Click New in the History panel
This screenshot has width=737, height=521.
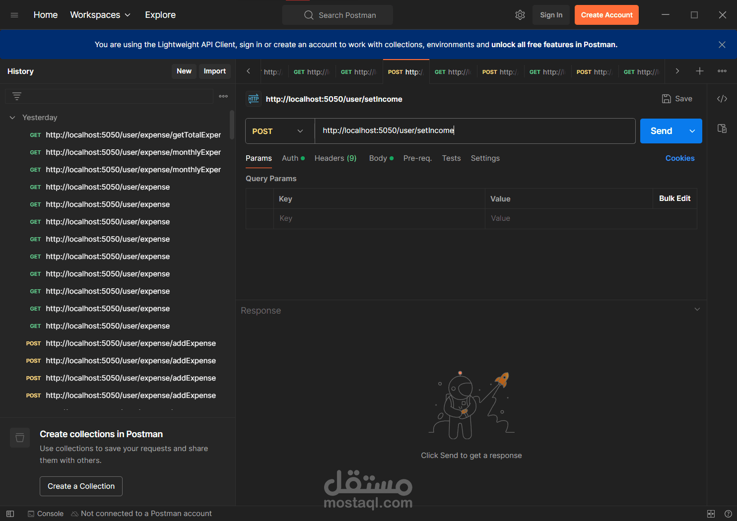pyautogui.click(x=184, y=71)
